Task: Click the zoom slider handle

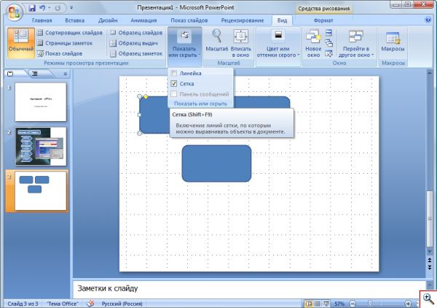Action: 370,304
